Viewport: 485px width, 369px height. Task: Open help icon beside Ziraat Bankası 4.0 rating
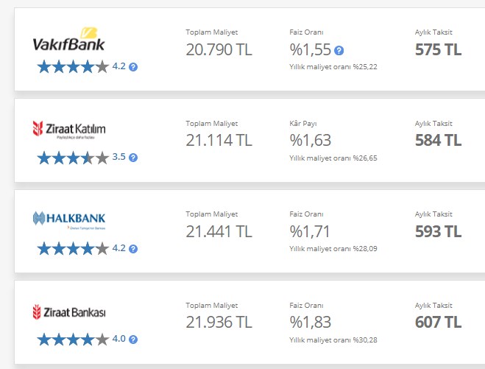tap(133, 340)
